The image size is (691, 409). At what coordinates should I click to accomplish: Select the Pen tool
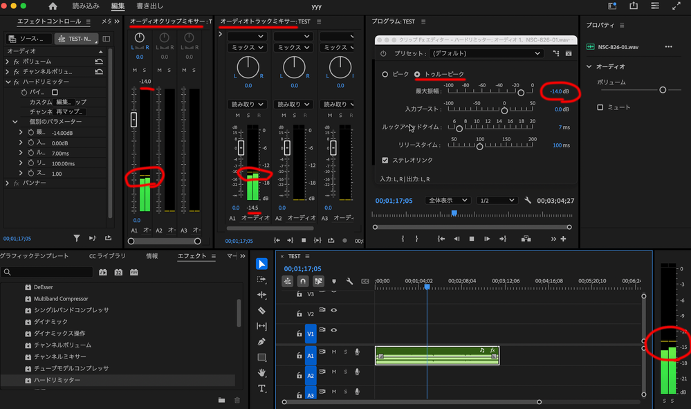click(x=262, y=341)
